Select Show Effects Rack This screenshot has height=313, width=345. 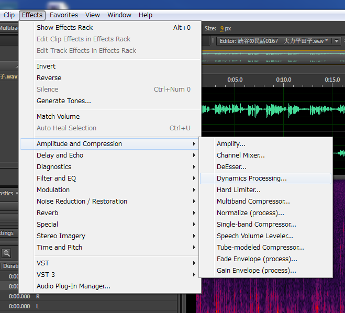point(110,28)
